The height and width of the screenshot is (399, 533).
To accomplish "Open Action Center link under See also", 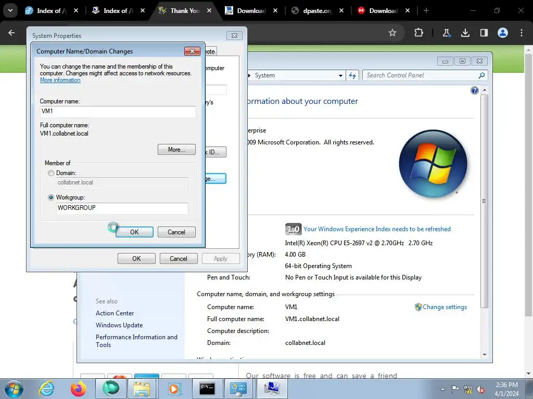I will (x=115, y=313).
